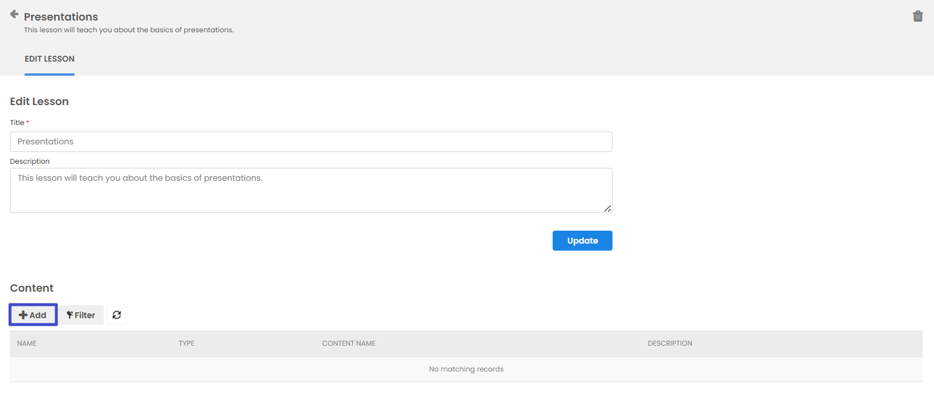Focus the Title input field
This screenshot has height=395, width=934.
pyautogui.click(x=311, y=141)
